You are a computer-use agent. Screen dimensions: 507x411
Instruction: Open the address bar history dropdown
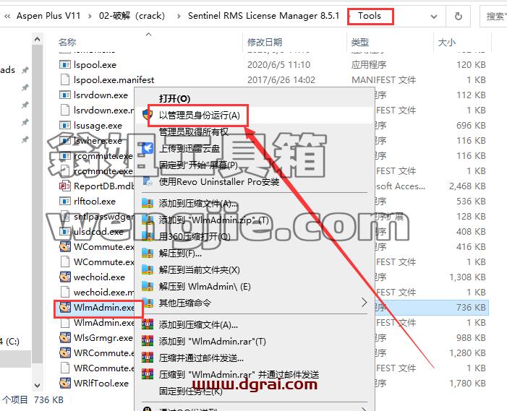(x=434, y=16)
